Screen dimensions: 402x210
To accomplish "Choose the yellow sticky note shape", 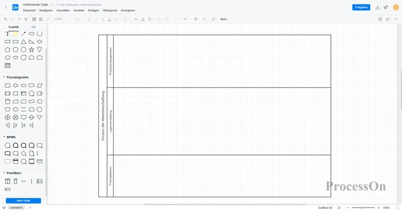I will (x=15, y=34).
